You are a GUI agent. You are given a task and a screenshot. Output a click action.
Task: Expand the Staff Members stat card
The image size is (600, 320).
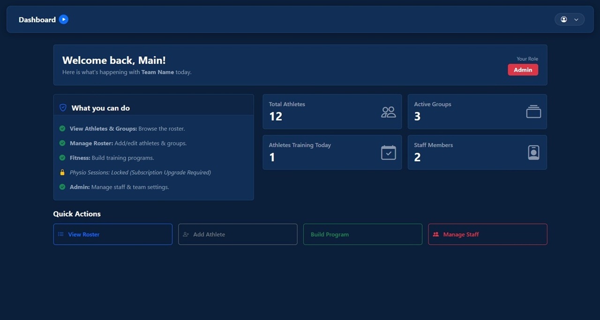(477, 152)
